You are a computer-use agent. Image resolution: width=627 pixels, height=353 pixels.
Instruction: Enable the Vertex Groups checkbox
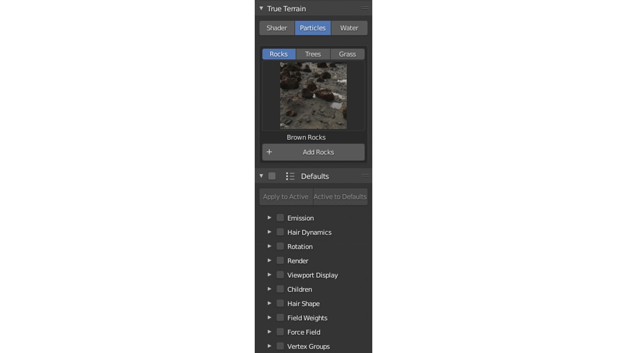pyautogui.click(x=280, y=346)
